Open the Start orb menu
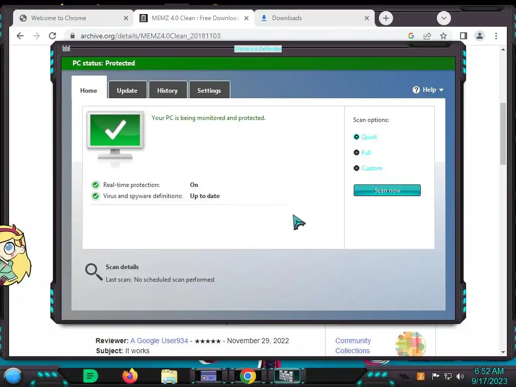516x387 pixels. [14, 376]
